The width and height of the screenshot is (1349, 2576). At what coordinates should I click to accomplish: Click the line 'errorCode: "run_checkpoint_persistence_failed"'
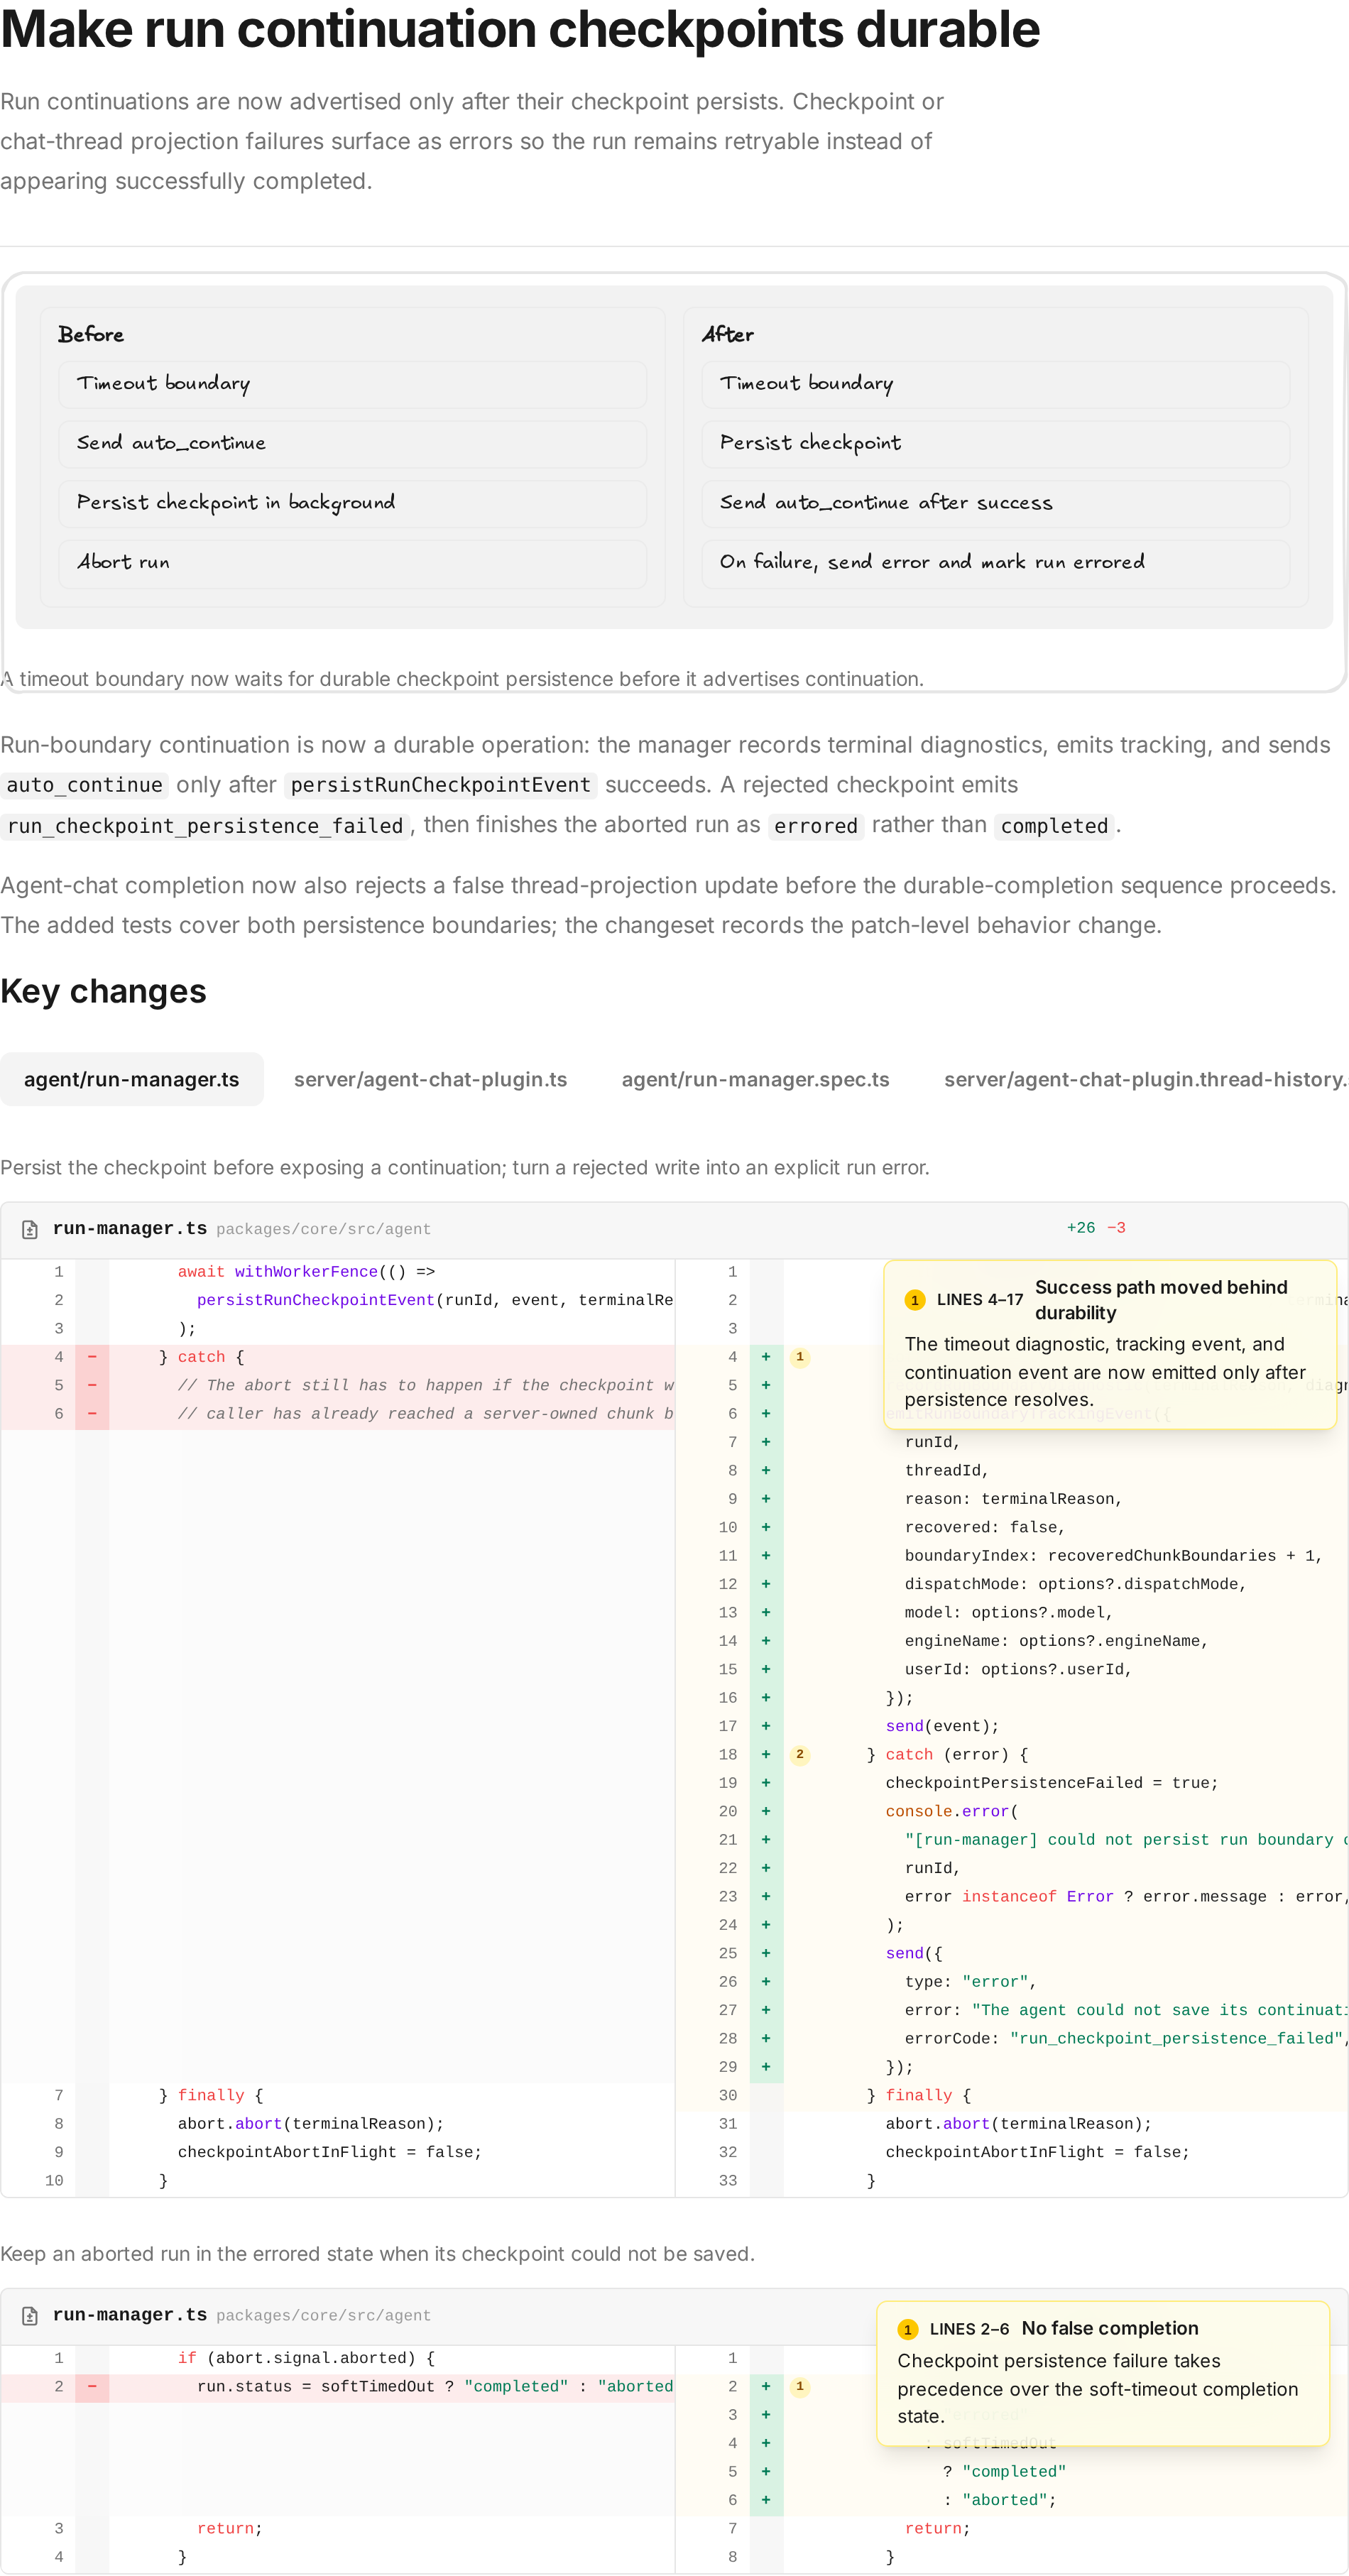click(x=1126, y=2038)
